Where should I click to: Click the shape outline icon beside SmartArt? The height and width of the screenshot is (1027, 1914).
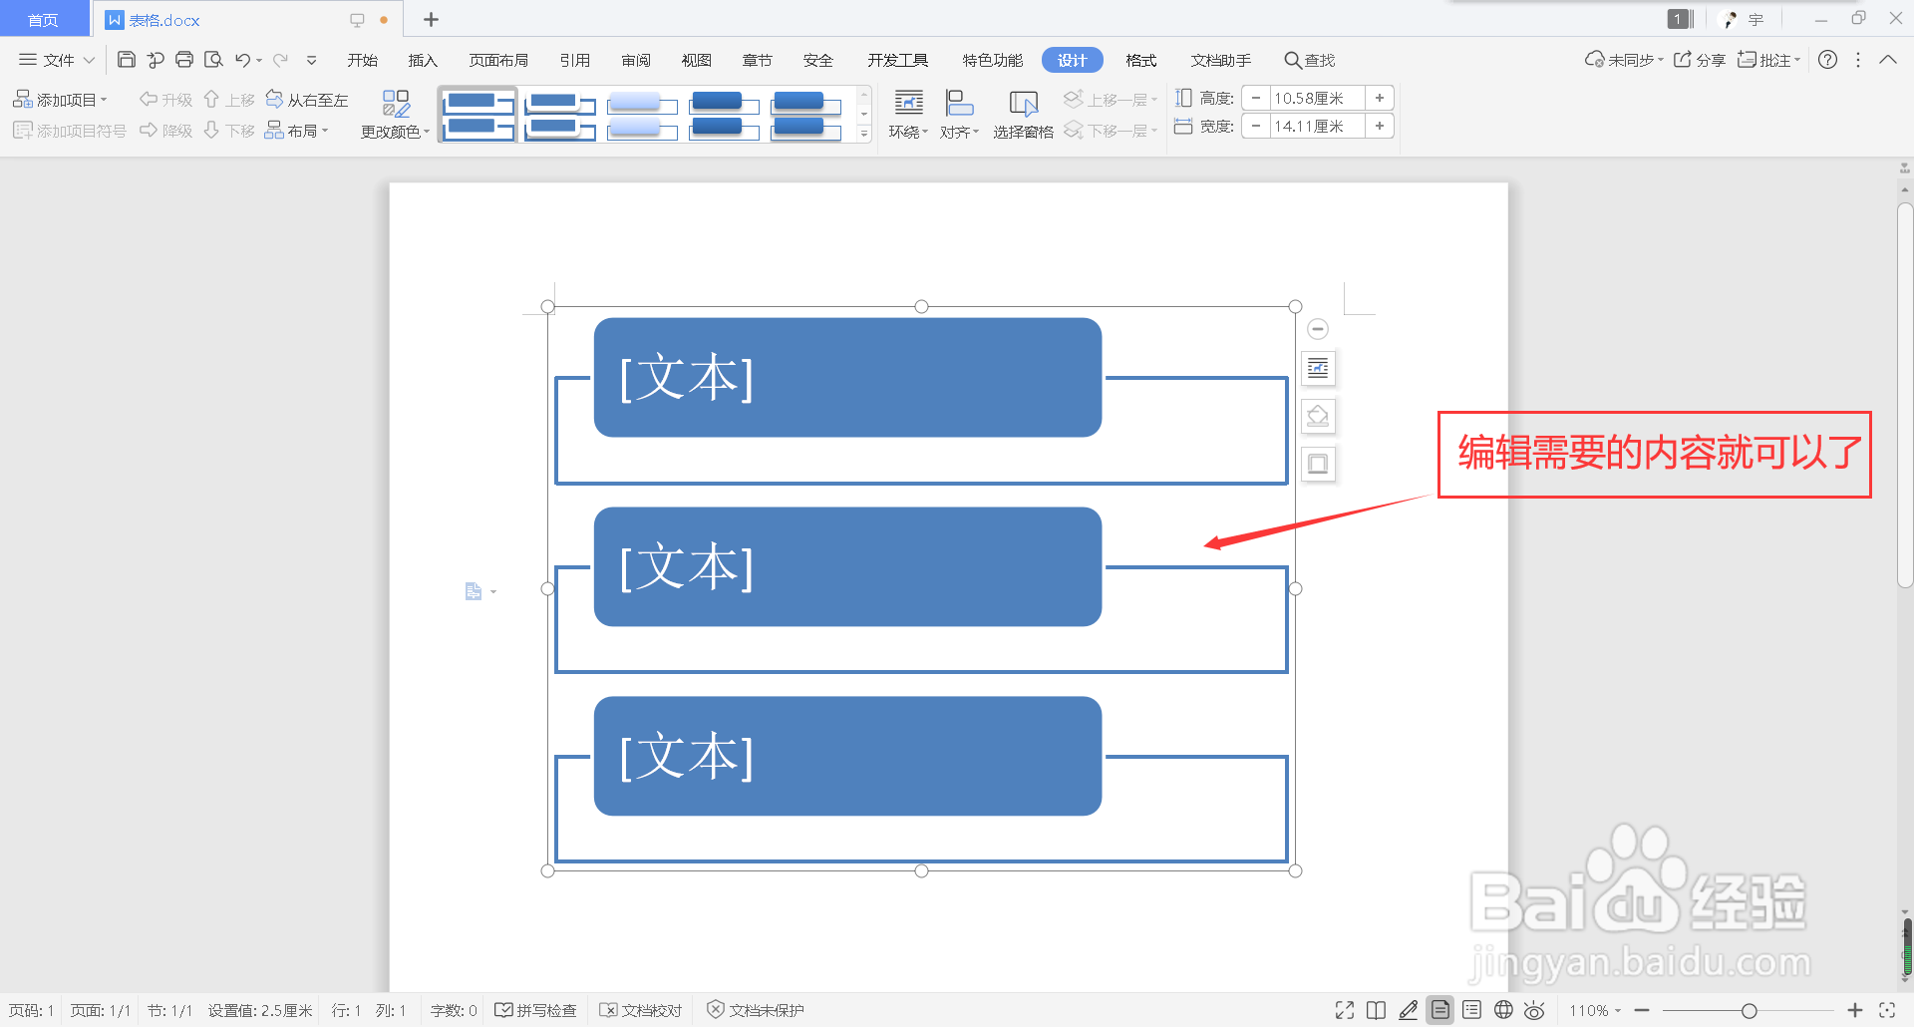[1318, 464]
